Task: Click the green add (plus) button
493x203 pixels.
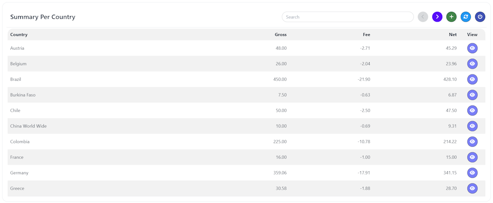Action: 451,17
